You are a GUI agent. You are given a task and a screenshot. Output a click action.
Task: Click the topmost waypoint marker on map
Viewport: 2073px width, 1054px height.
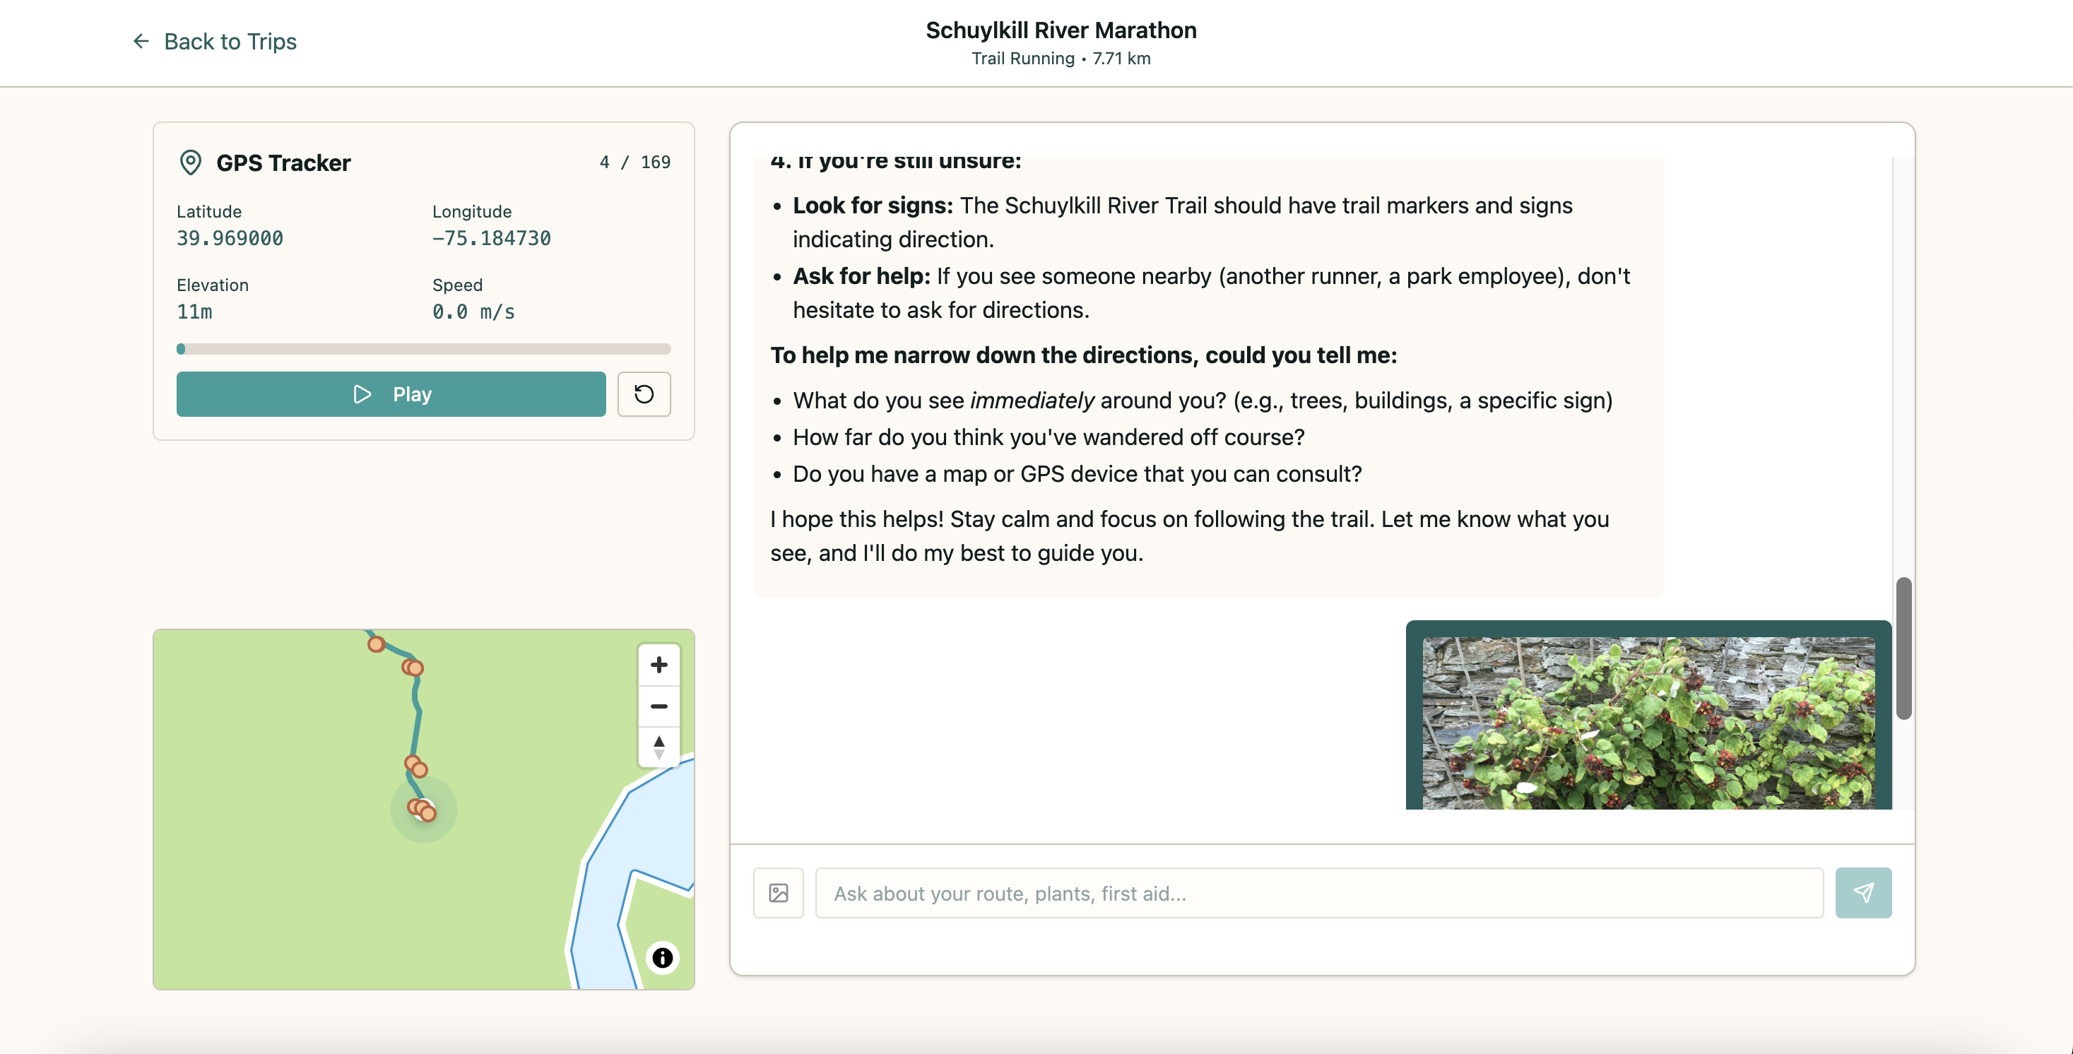coord(376,644)
